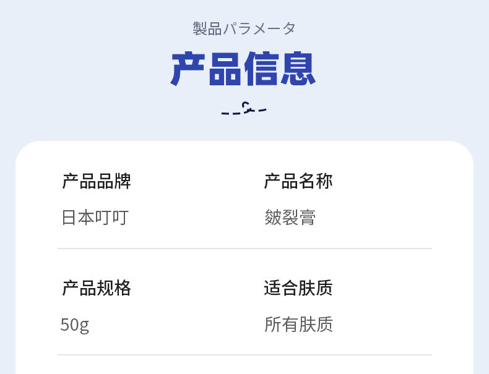Select the 产品品牌 label
489x374 pixels.
click(x=97, y=181)
